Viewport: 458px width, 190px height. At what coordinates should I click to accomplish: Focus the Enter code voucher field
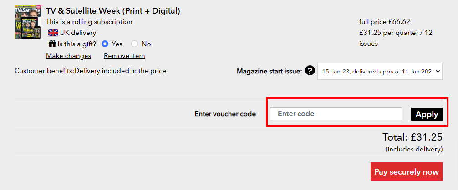point(336,114)
